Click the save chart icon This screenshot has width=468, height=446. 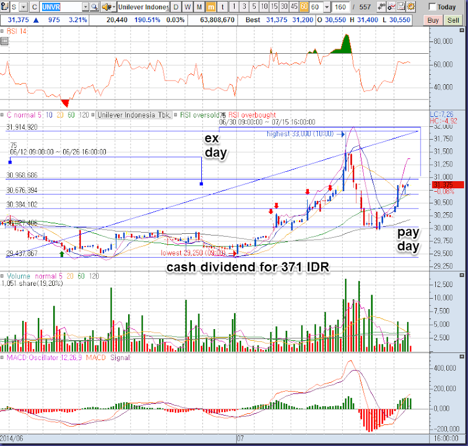click(401, 6)
